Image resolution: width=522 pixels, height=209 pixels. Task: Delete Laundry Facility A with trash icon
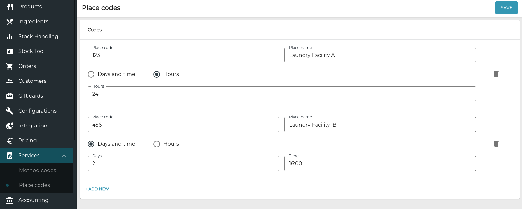pyautogui.click(x=496, y=74)
